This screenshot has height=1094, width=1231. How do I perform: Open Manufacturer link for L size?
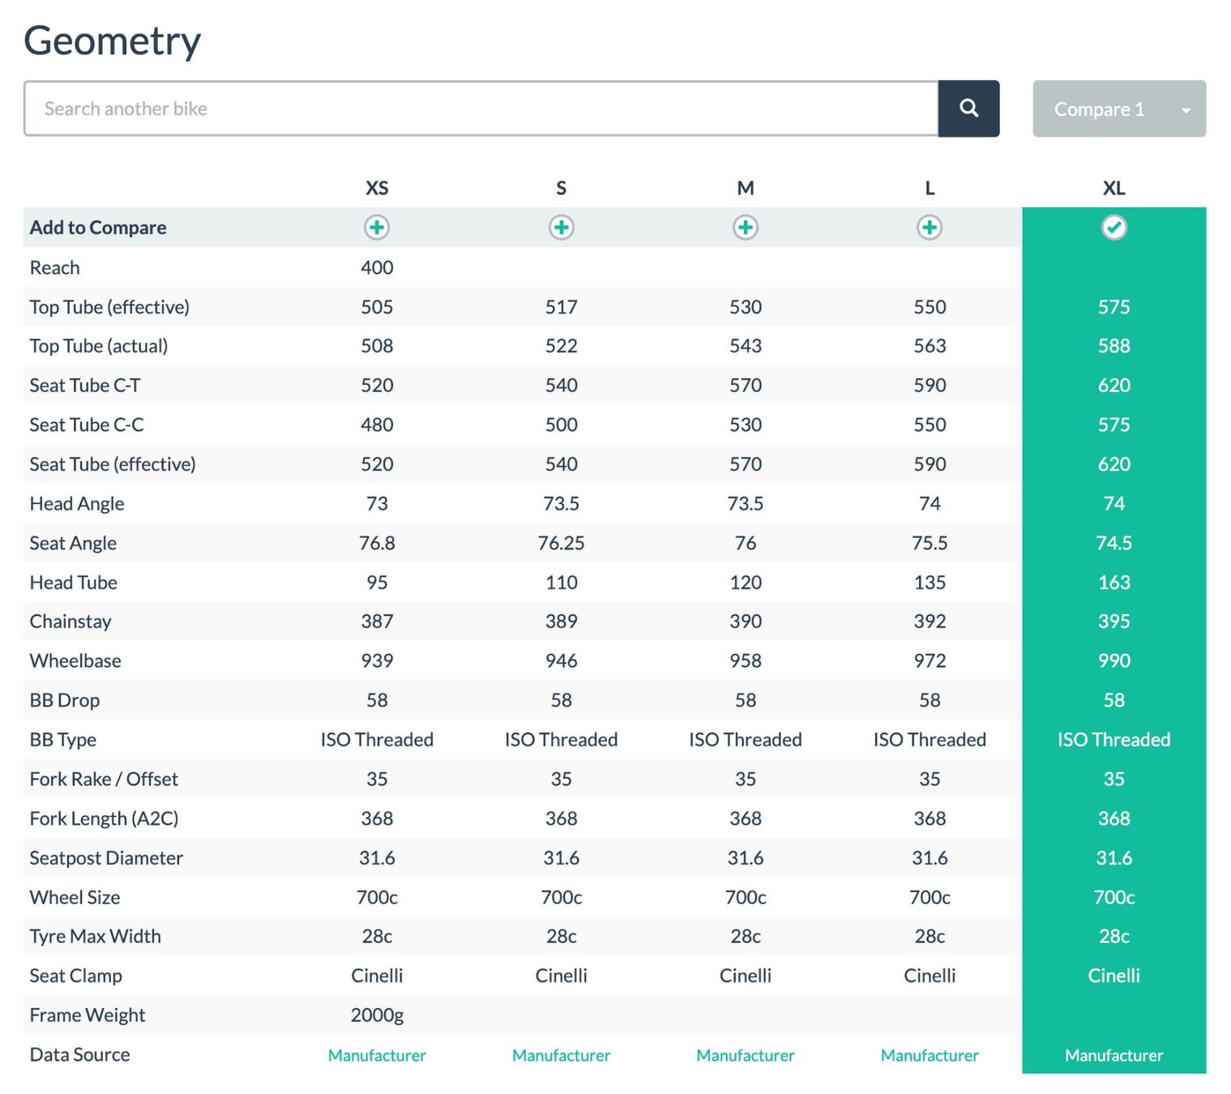930,1055
